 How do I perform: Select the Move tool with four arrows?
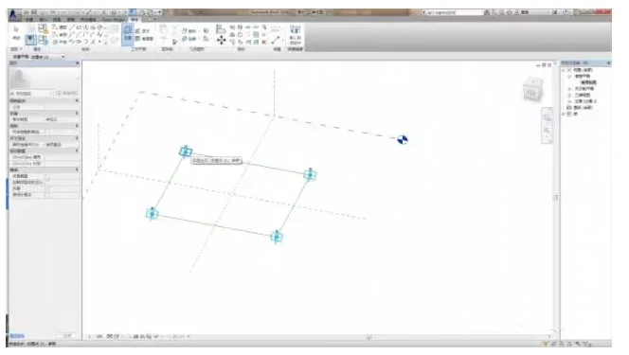click(221, 39)
